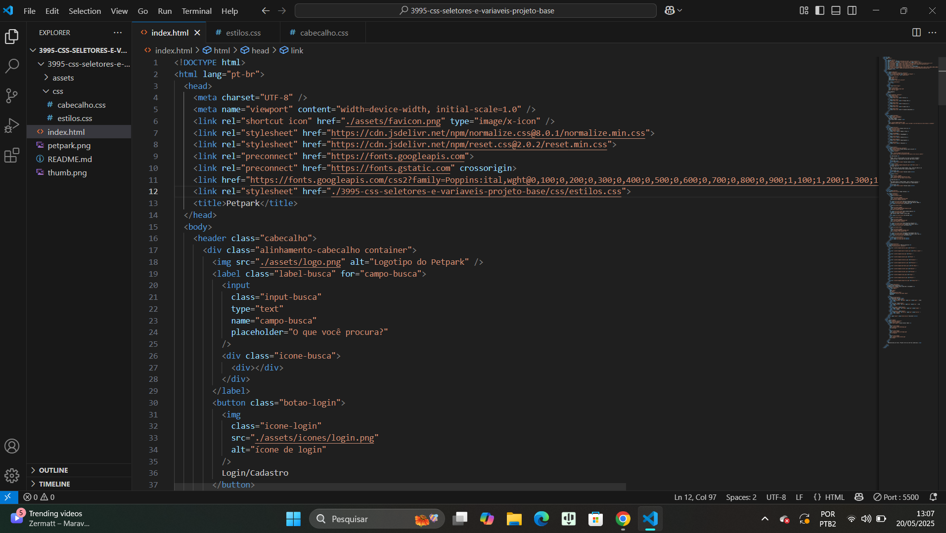
Task: Open Manage gear menu
Action: point(12,476)
